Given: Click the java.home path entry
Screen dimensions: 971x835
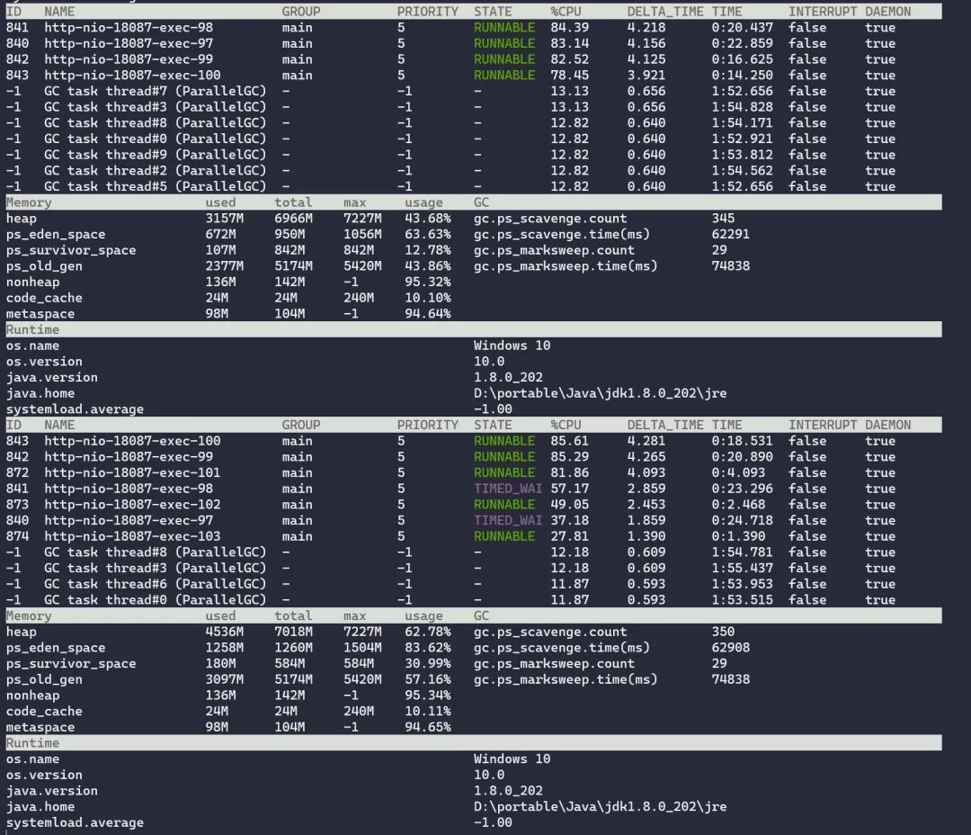Looking at the screenshot, I should [x=601, y=393].
